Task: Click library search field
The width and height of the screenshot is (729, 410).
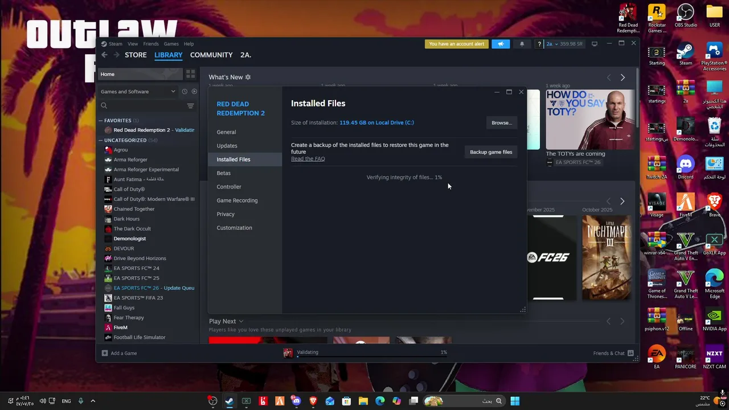Action: pos(142,106)
